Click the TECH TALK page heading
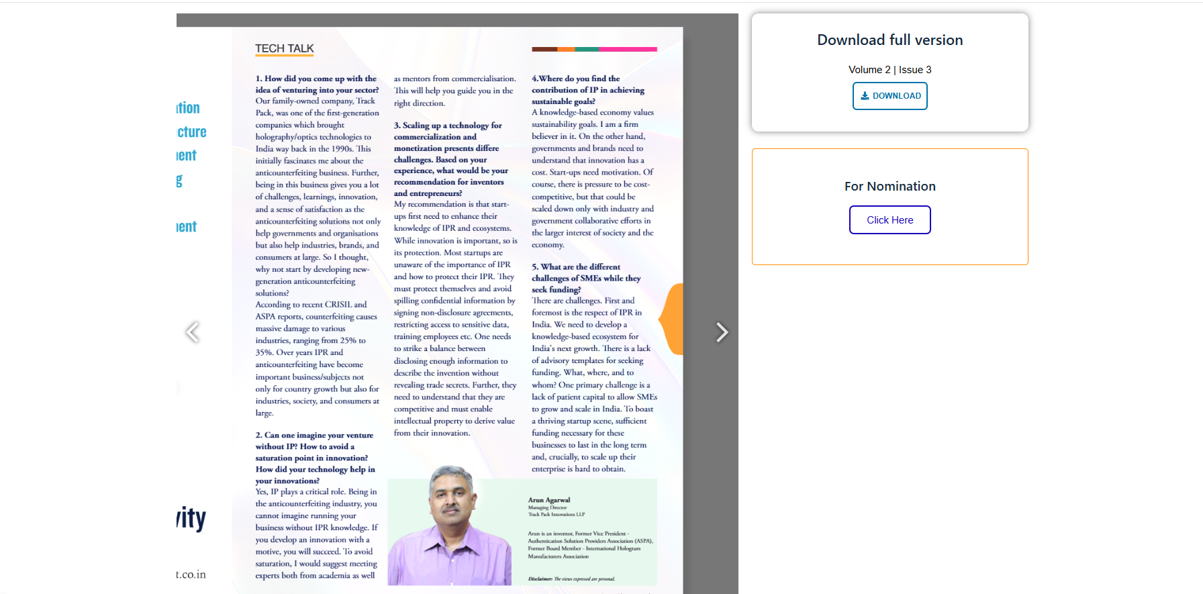This screenshot has height=594, width=1203. coord(285,48)
